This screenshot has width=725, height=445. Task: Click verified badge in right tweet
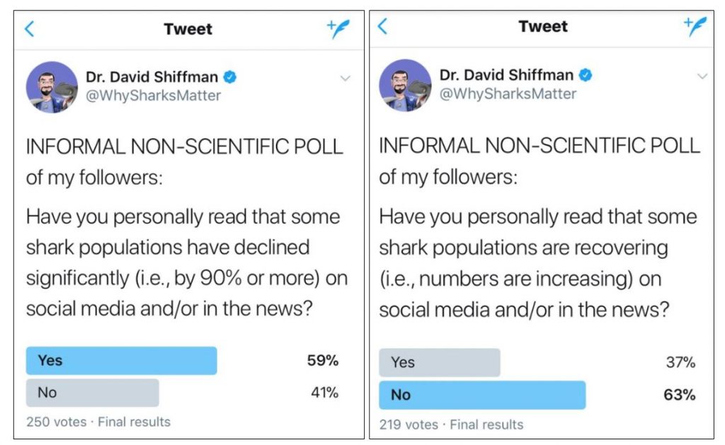tap(586, 75)
